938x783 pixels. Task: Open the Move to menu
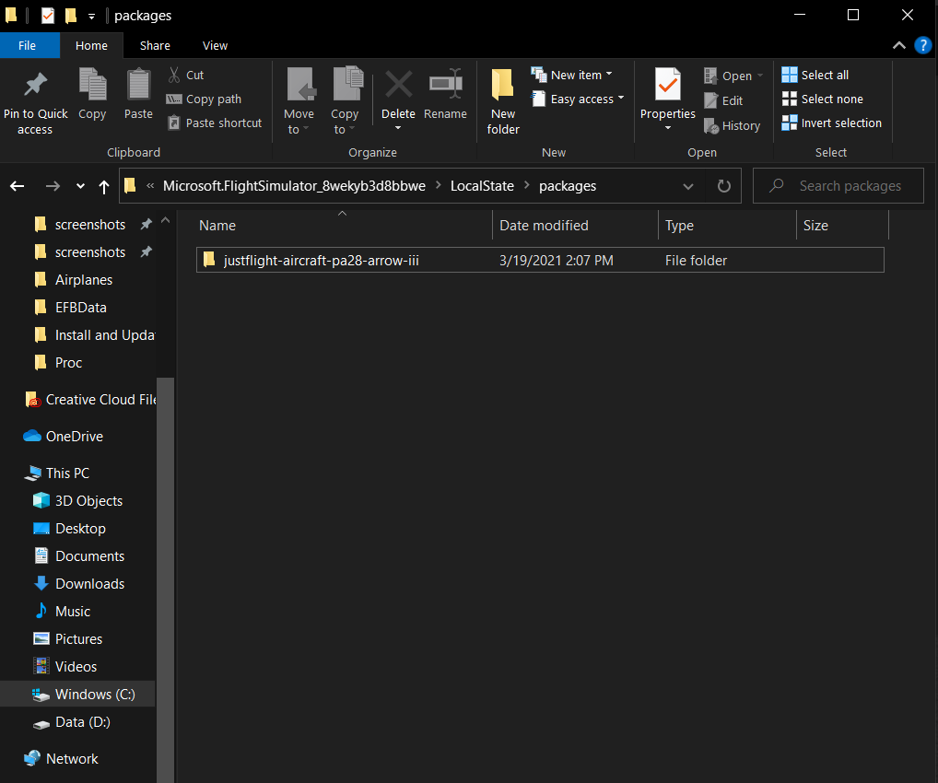(299, 100)
